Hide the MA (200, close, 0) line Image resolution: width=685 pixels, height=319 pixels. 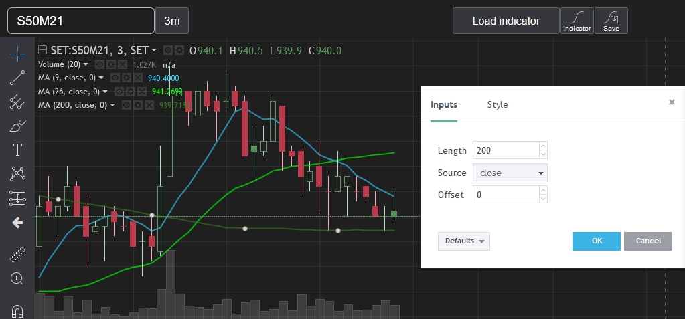(127, 105)
